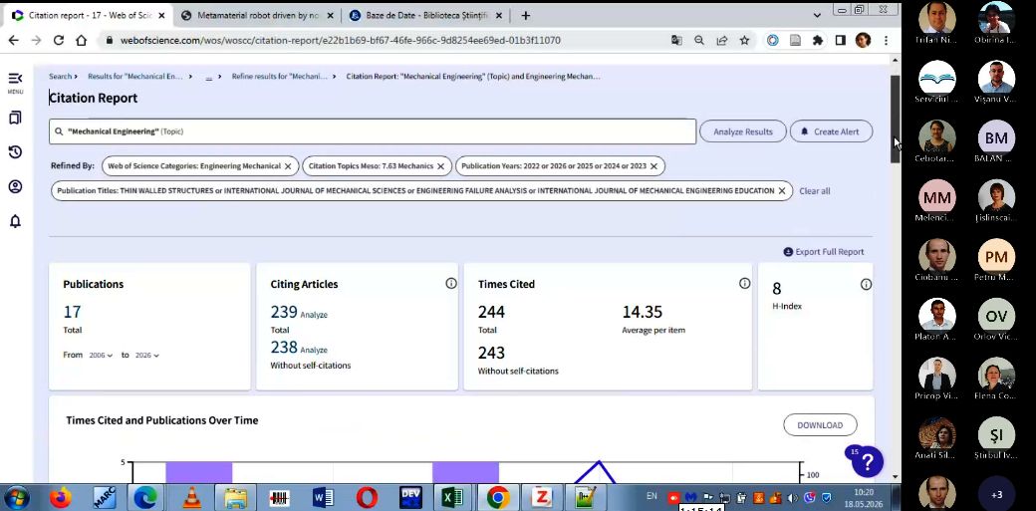Expand the collapsed breadcrumb ellipsis
This screenshot has height=511, width=1036.
(x=209, y=77)
